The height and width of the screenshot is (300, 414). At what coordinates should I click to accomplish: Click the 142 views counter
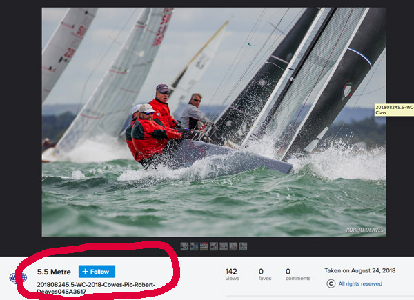pos(232,274)
